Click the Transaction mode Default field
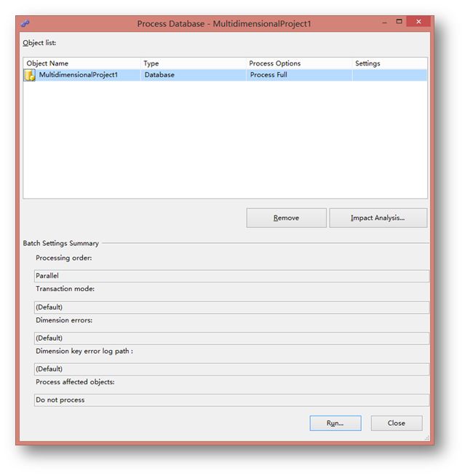Screen dimensions: 465x476 [x=231, y=307]
